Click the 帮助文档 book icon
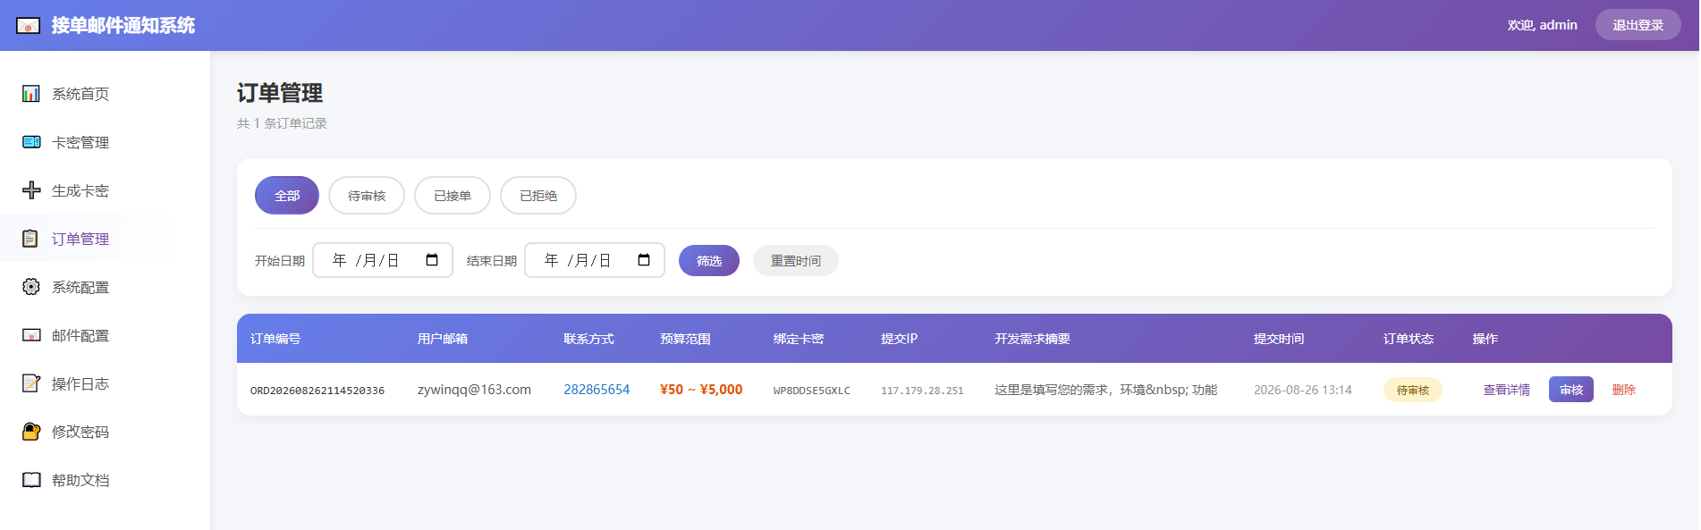 (31, 480)
